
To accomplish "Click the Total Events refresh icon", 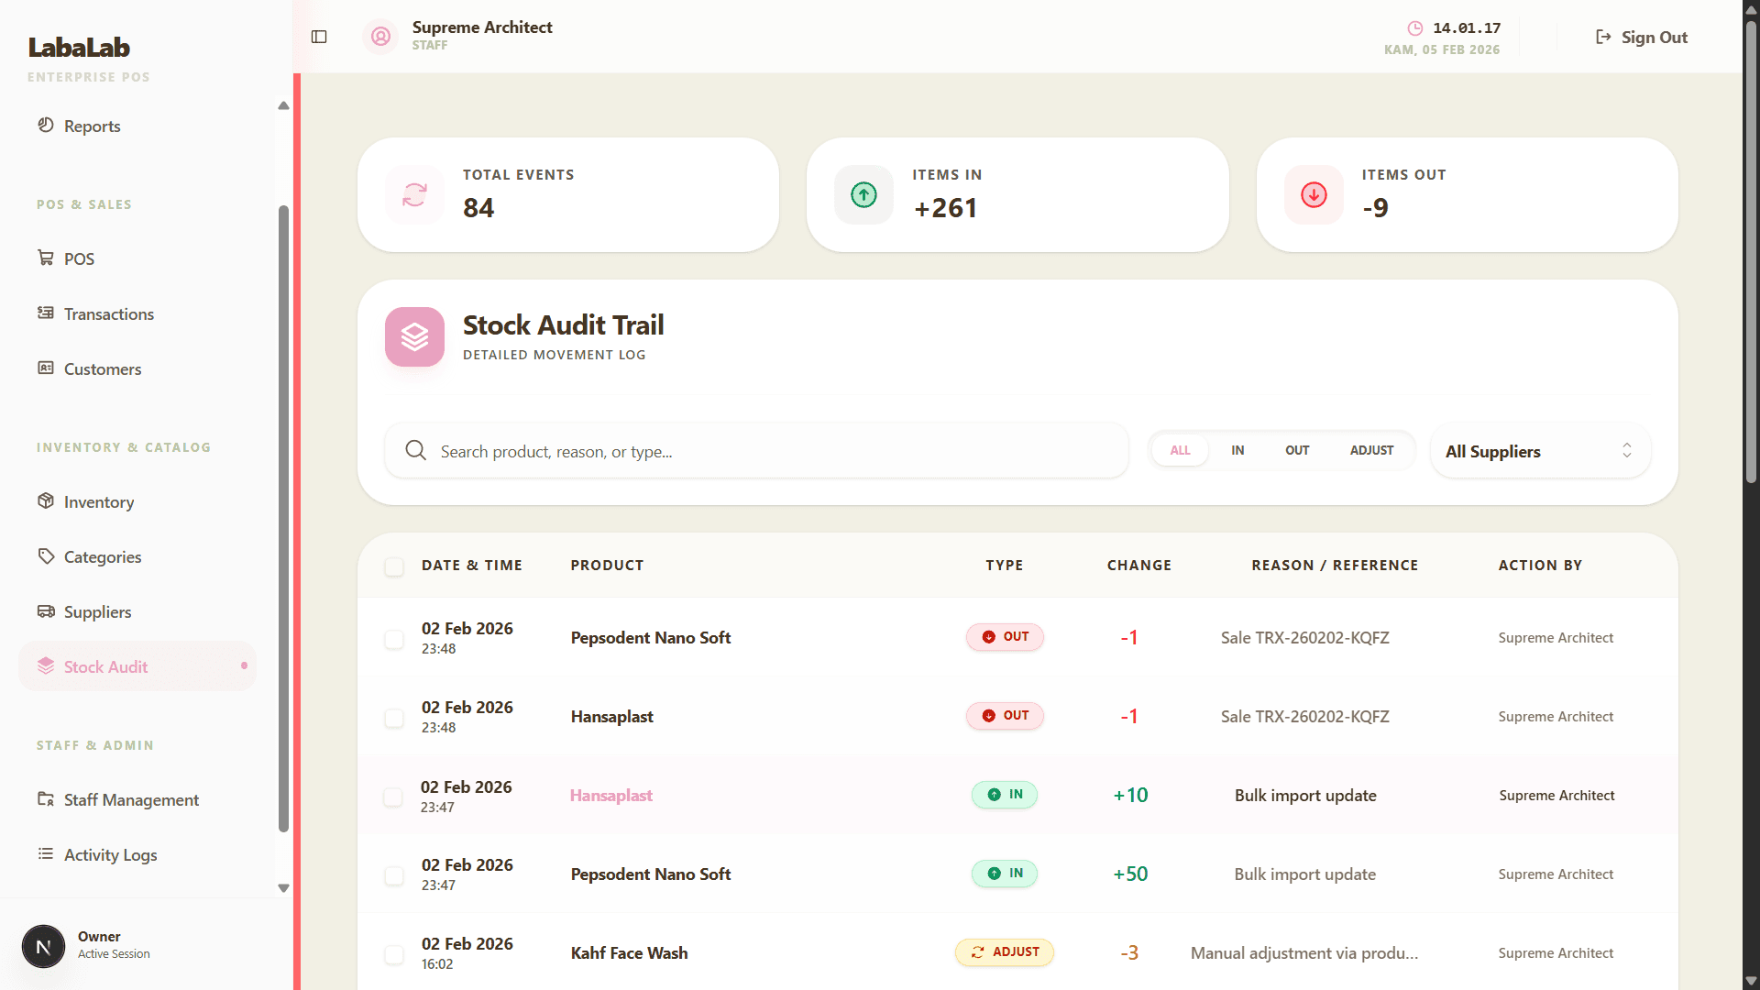I will tap(414, 194).
